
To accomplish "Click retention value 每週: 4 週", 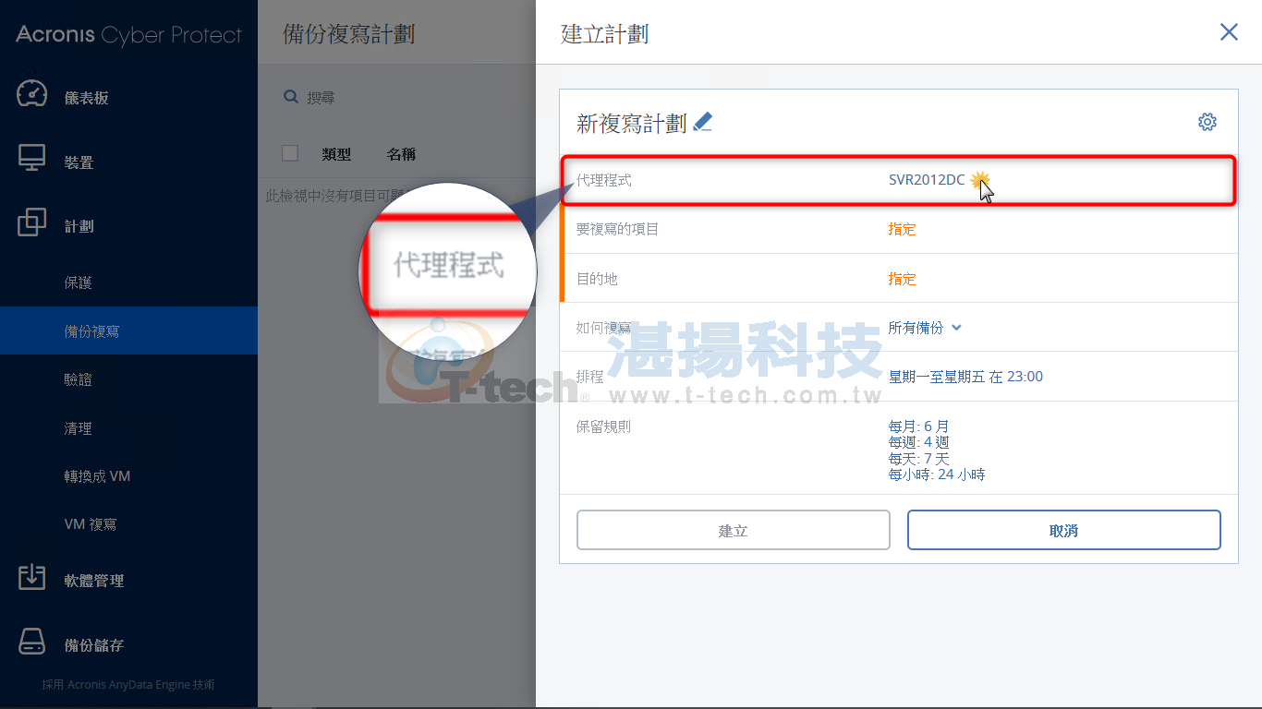I will pyautogui.click(x=918, y=442).
